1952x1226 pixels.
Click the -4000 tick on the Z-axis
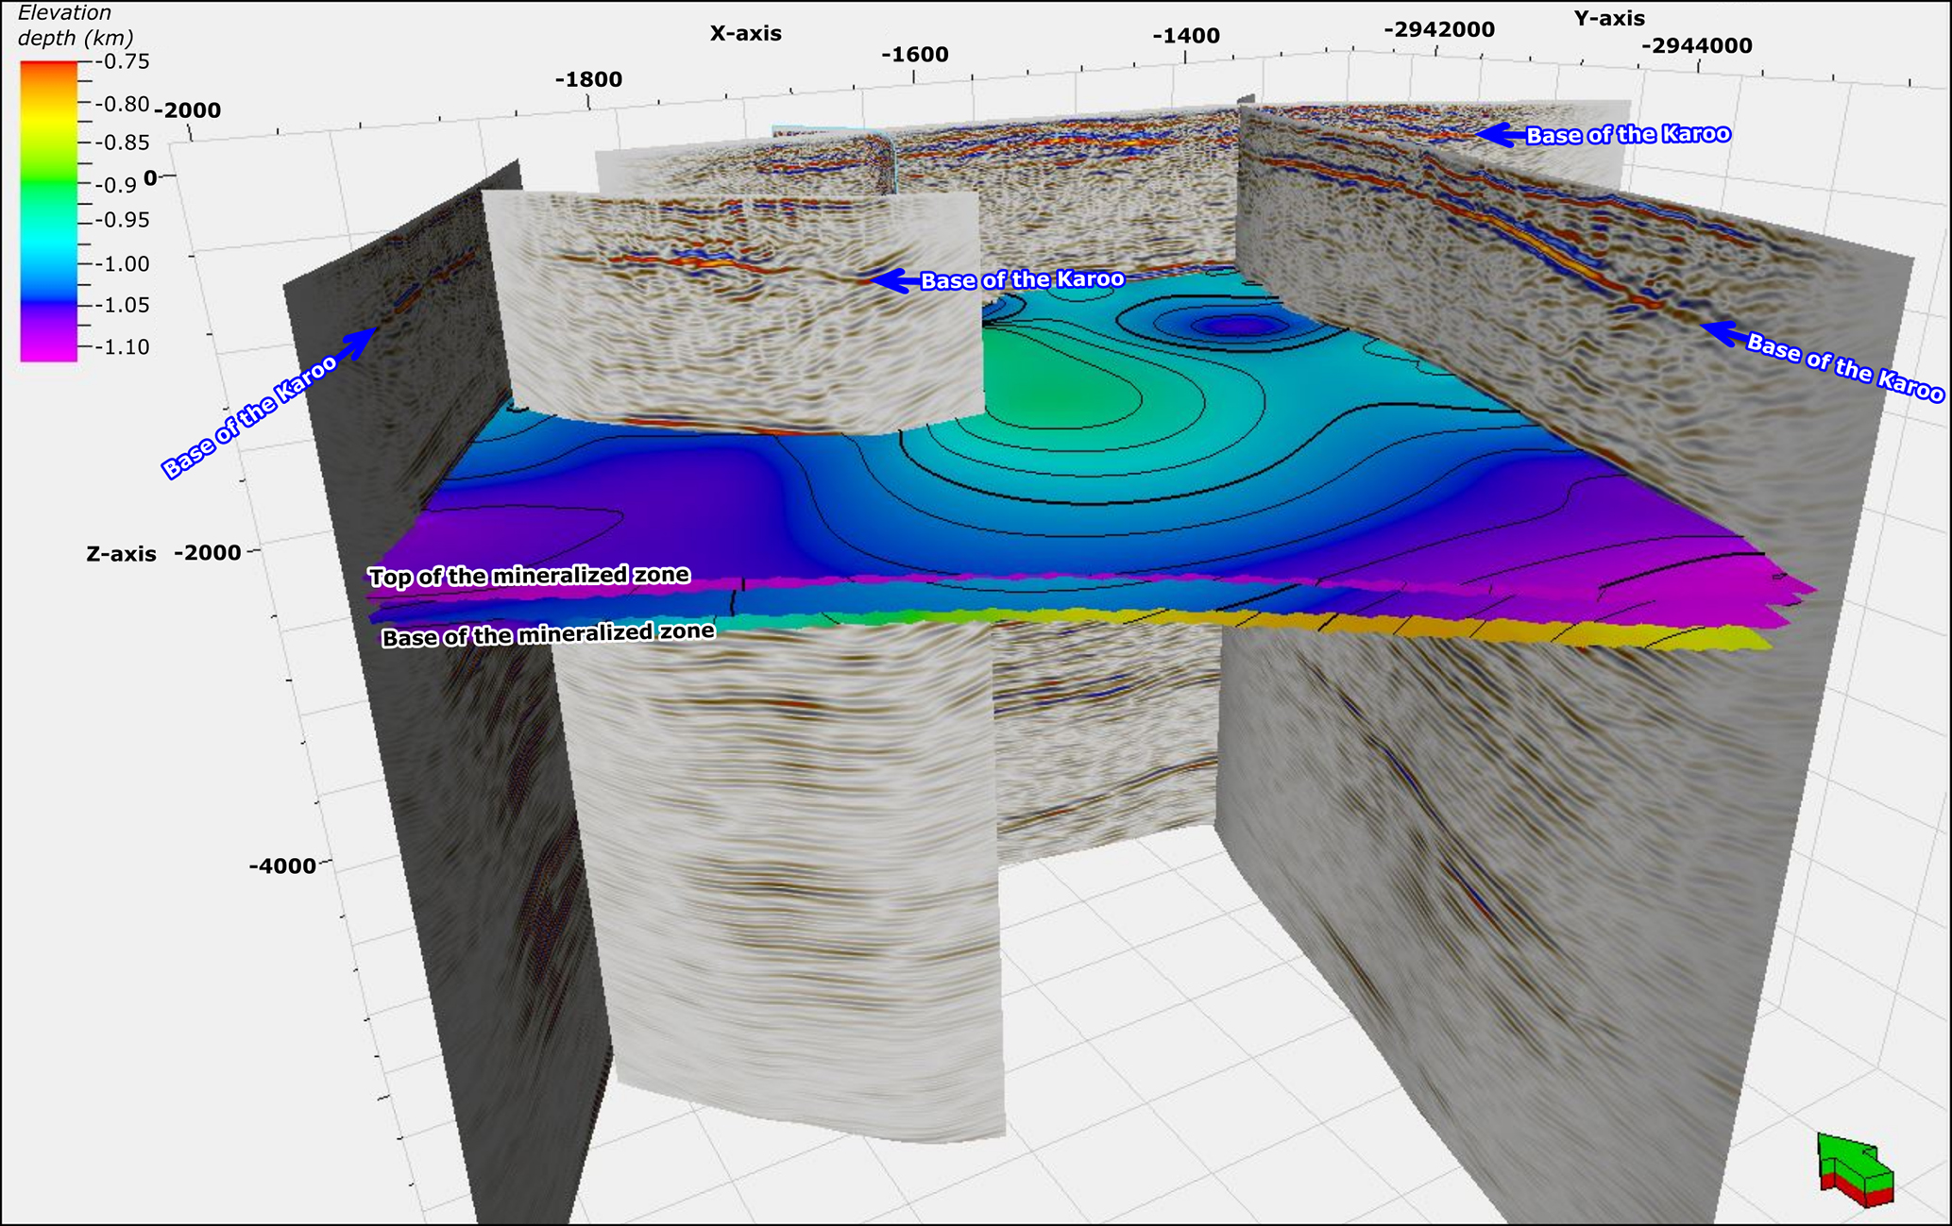tap(282, 865)
